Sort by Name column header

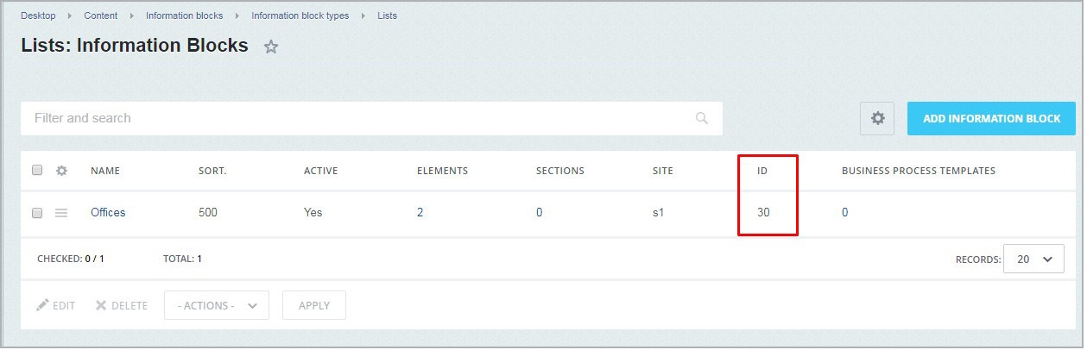pyautogui.click(x=105, y=171)
